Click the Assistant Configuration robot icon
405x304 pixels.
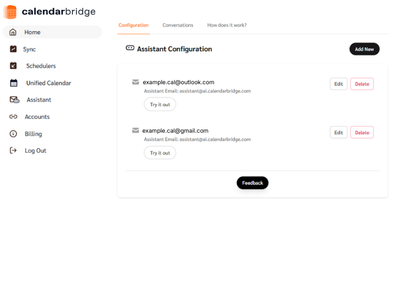130,48
